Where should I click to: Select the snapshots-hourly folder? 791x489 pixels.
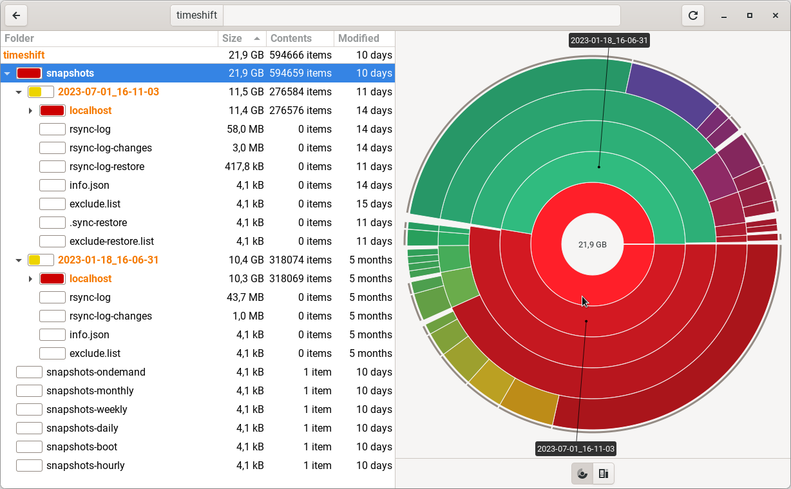pyautogui.click(x=197, y=466)
